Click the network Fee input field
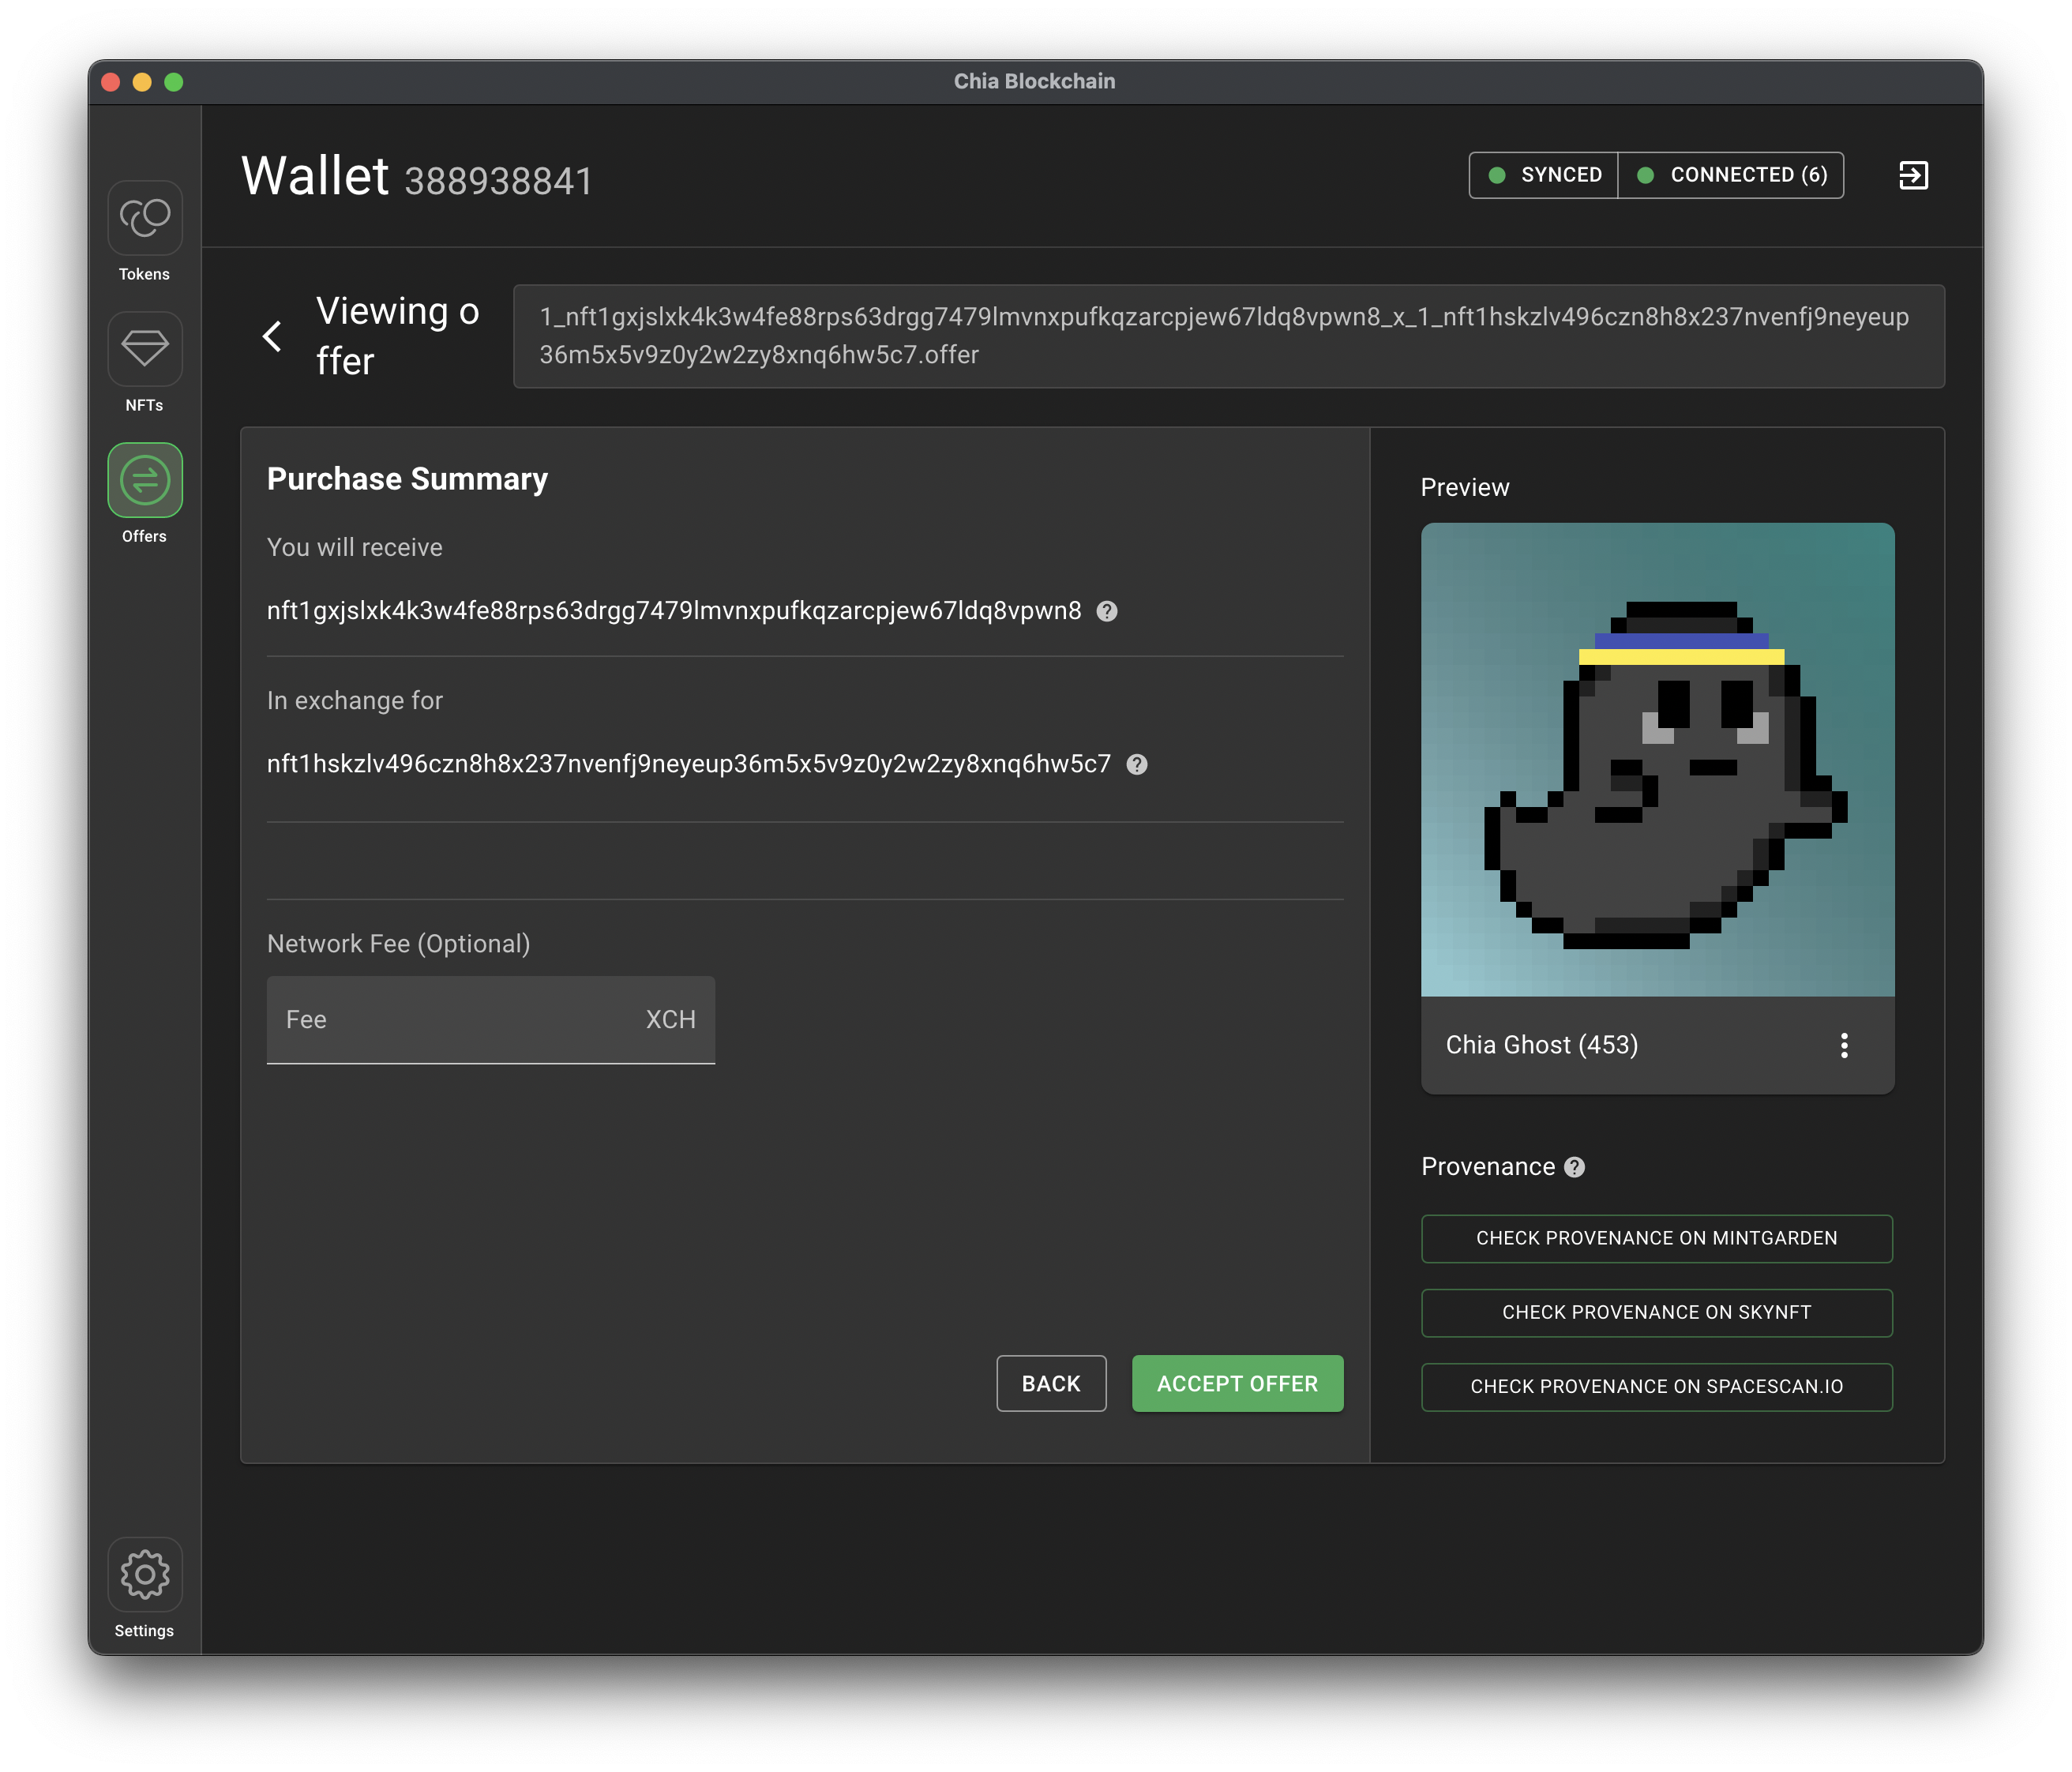Screen dimensions: 2072x1772 490,1020
